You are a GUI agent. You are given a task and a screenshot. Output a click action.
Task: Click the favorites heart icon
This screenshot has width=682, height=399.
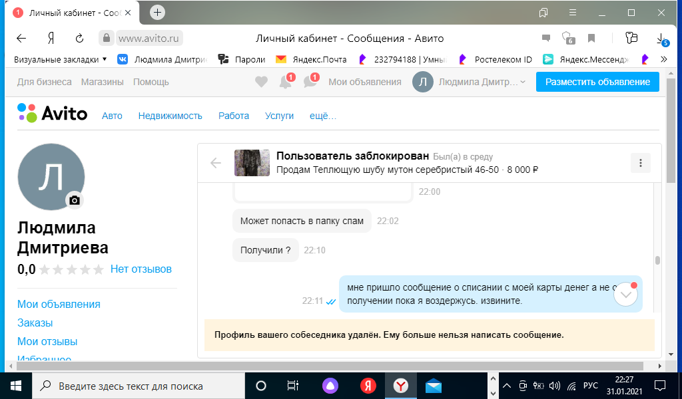(261, 82)
